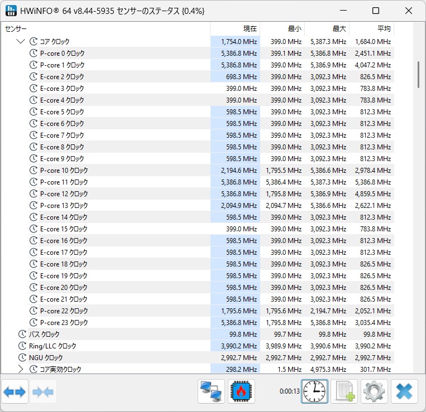
Task: Click minimum value 2,094.7 MHz of P-core 13
Action: click(284, 206)
